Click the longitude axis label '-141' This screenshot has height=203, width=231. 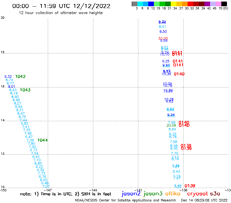[x=138, y=190]
